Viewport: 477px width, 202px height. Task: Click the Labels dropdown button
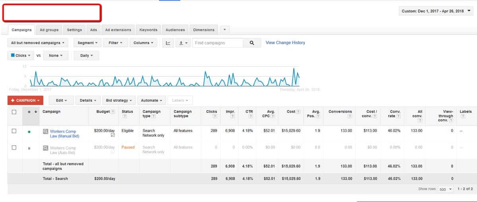180,101
